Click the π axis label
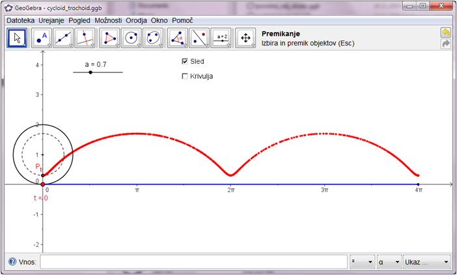 (137, 190)
